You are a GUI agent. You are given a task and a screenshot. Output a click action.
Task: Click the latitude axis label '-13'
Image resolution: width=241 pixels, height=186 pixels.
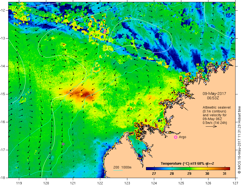3,38
